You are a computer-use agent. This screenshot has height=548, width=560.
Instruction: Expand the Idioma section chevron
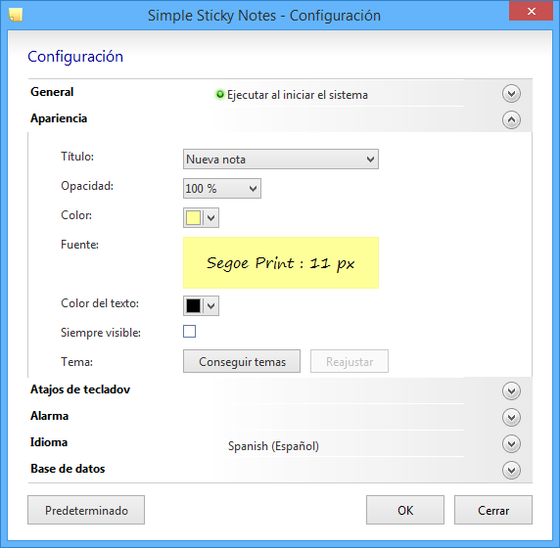click(x=511, y=443)
